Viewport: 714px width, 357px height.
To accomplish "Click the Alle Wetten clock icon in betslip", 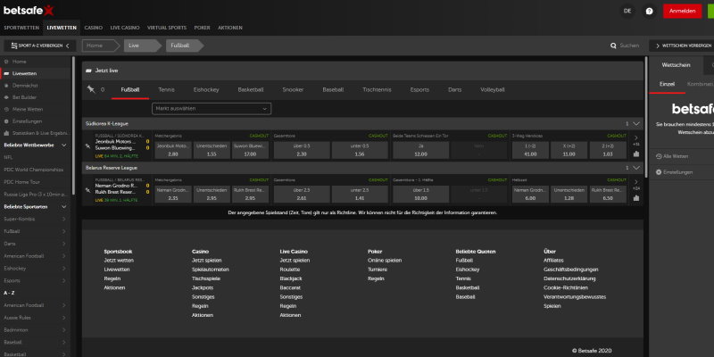I will coord(659,156).
